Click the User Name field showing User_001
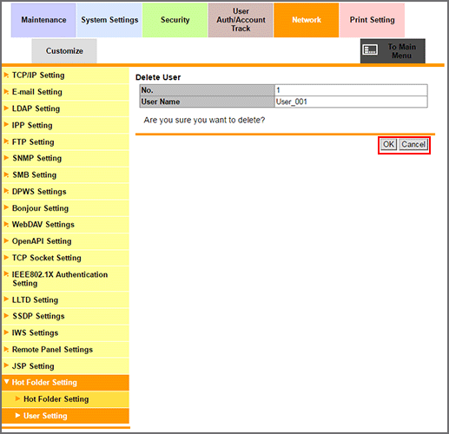 click(x=351, y=102)
